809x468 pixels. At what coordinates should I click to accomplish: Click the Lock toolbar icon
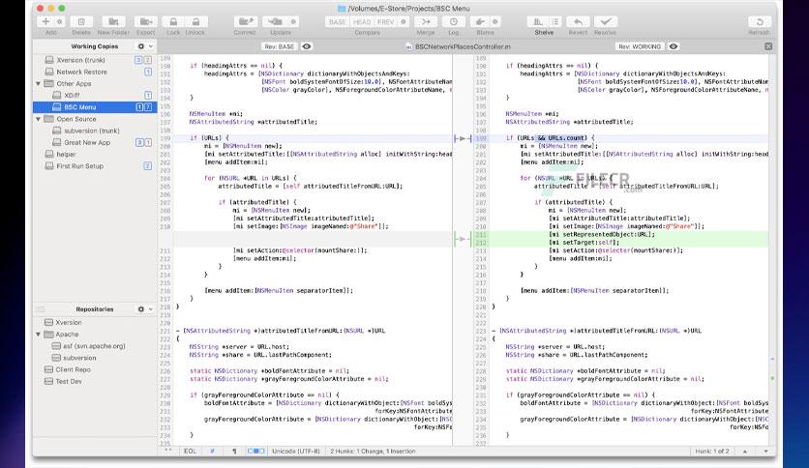point(173,21)
